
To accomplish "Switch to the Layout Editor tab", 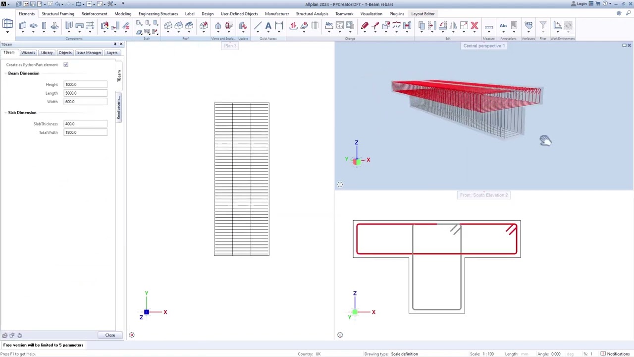I will [423, 14].
